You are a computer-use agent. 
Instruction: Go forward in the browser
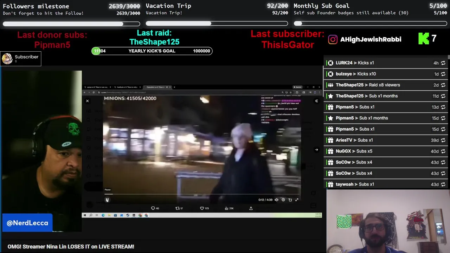[89, 92]
